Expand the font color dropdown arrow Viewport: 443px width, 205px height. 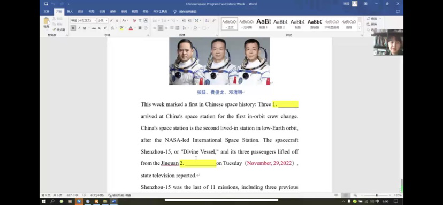(135, 28)
